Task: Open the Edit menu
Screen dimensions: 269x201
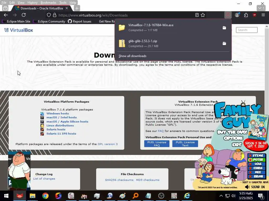Action: click(12, 3)
